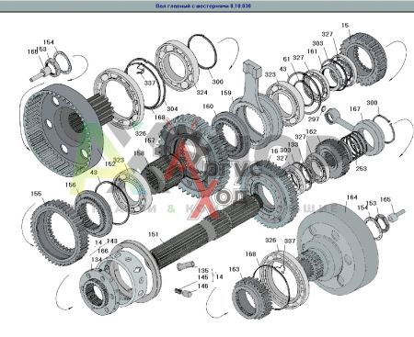
Task: Select part number label 160
Action: point(208,107)
